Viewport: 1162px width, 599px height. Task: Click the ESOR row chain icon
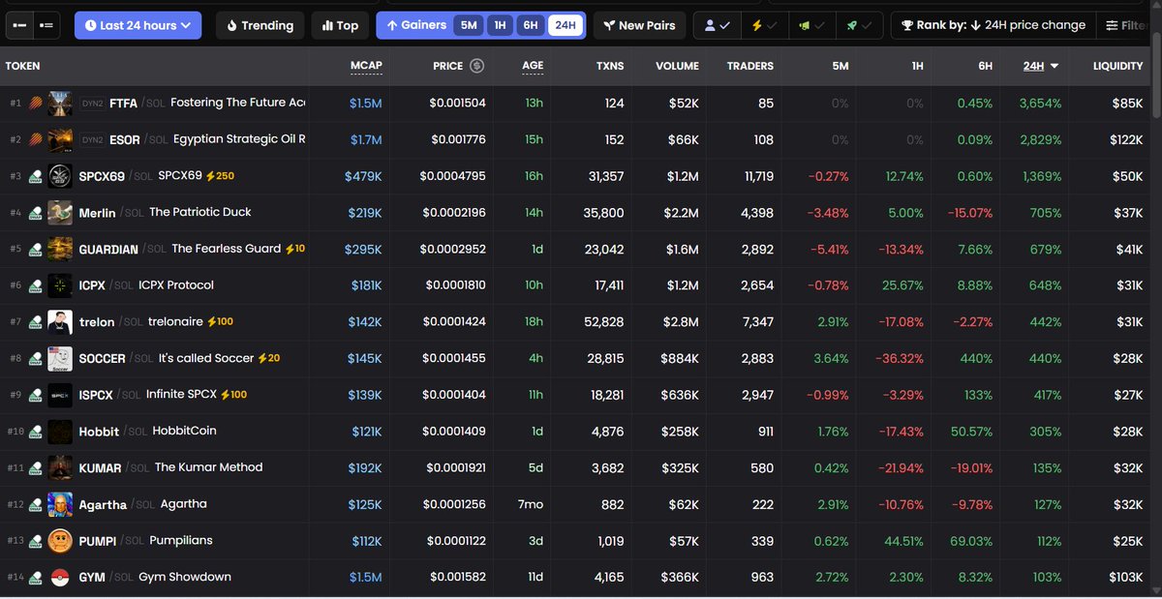(x=35, y=139)
